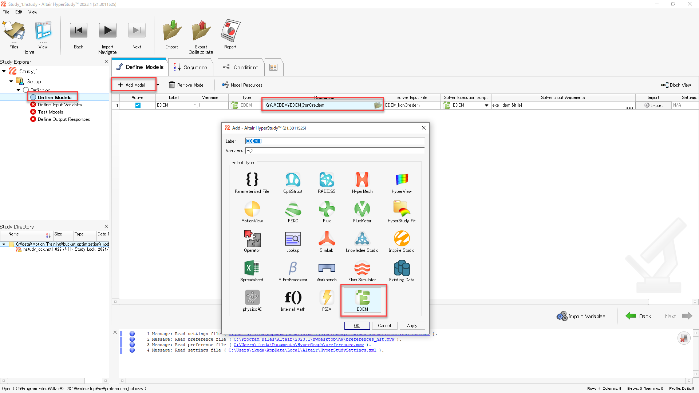Image resolution: width=699 pixels, height=393 pixels.
Task: Click the Varname input field
Action: (335, 151)
